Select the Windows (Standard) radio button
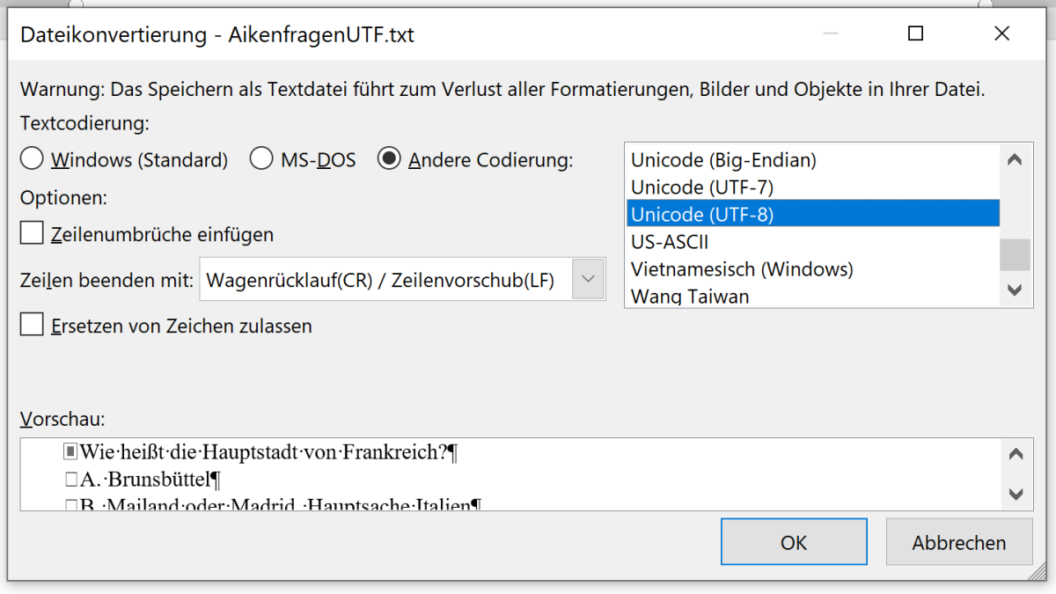 coord(33,159)
